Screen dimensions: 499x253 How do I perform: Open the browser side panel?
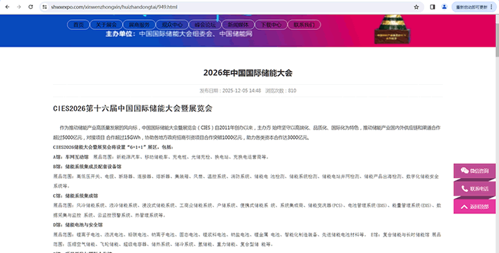click(433, 6)
